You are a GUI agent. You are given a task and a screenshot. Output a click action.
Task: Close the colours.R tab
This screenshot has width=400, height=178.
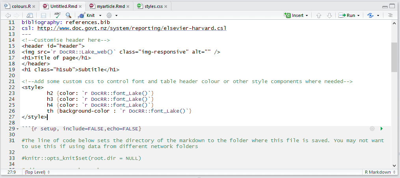click(34, 6)
